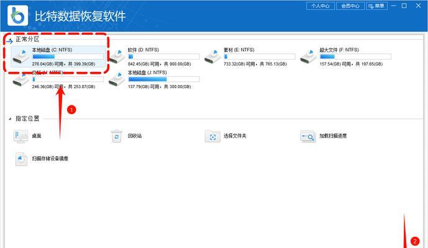The height and width of the screenshot is (248, 428).
Task: Maximize the recovery software window
Action: (x=404, y=6)
